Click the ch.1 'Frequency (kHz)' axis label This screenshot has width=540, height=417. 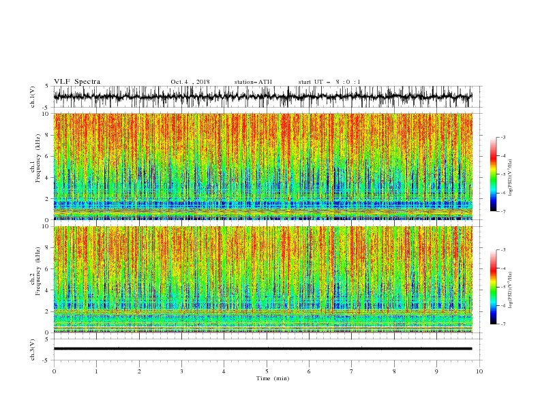click(37, 159)
